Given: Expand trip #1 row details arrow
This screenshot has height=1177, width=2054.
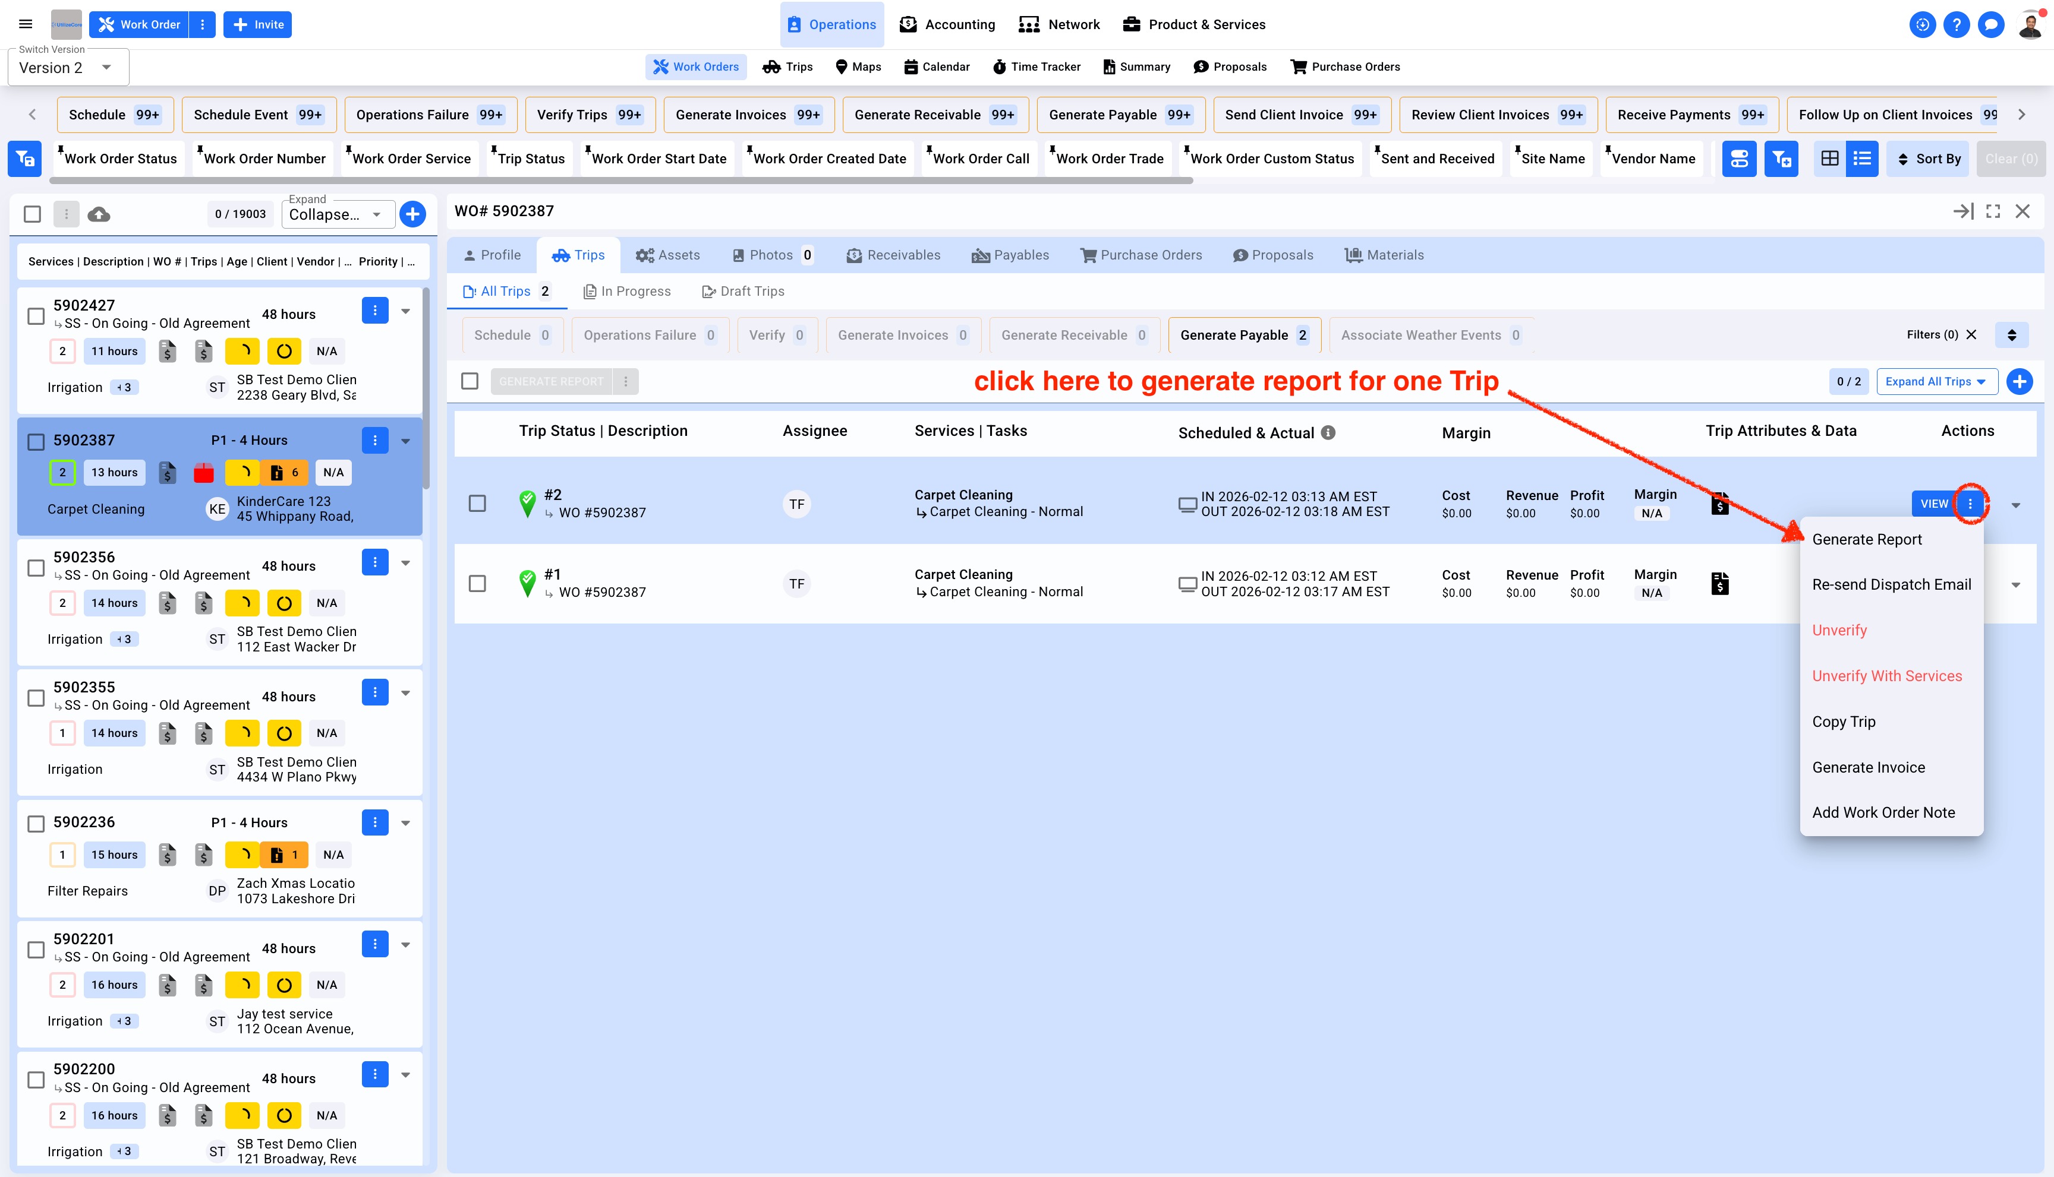Looking at the screenshot, I should [2015, 584].
